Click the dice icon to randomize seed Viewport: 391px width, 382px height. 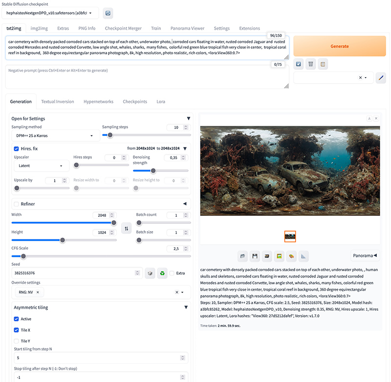point(151,273)
